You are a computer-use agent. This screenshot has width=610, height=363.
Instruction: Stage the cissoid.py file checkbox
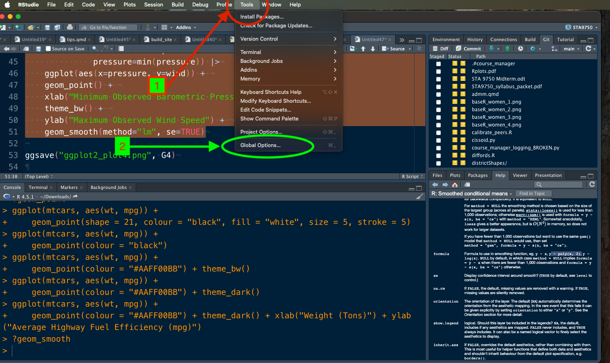point(438,140)
